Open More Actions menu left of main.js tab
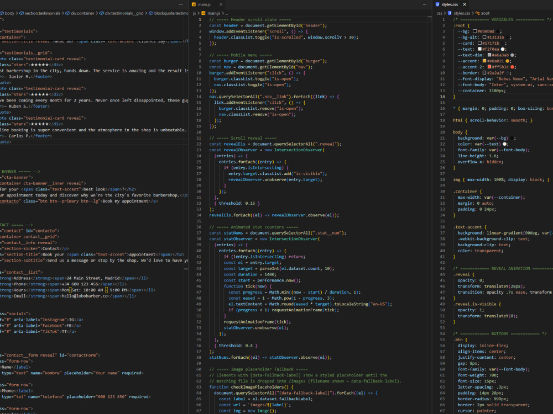The height and width of the screenshot is (414, 553). [x=181, y=4]
